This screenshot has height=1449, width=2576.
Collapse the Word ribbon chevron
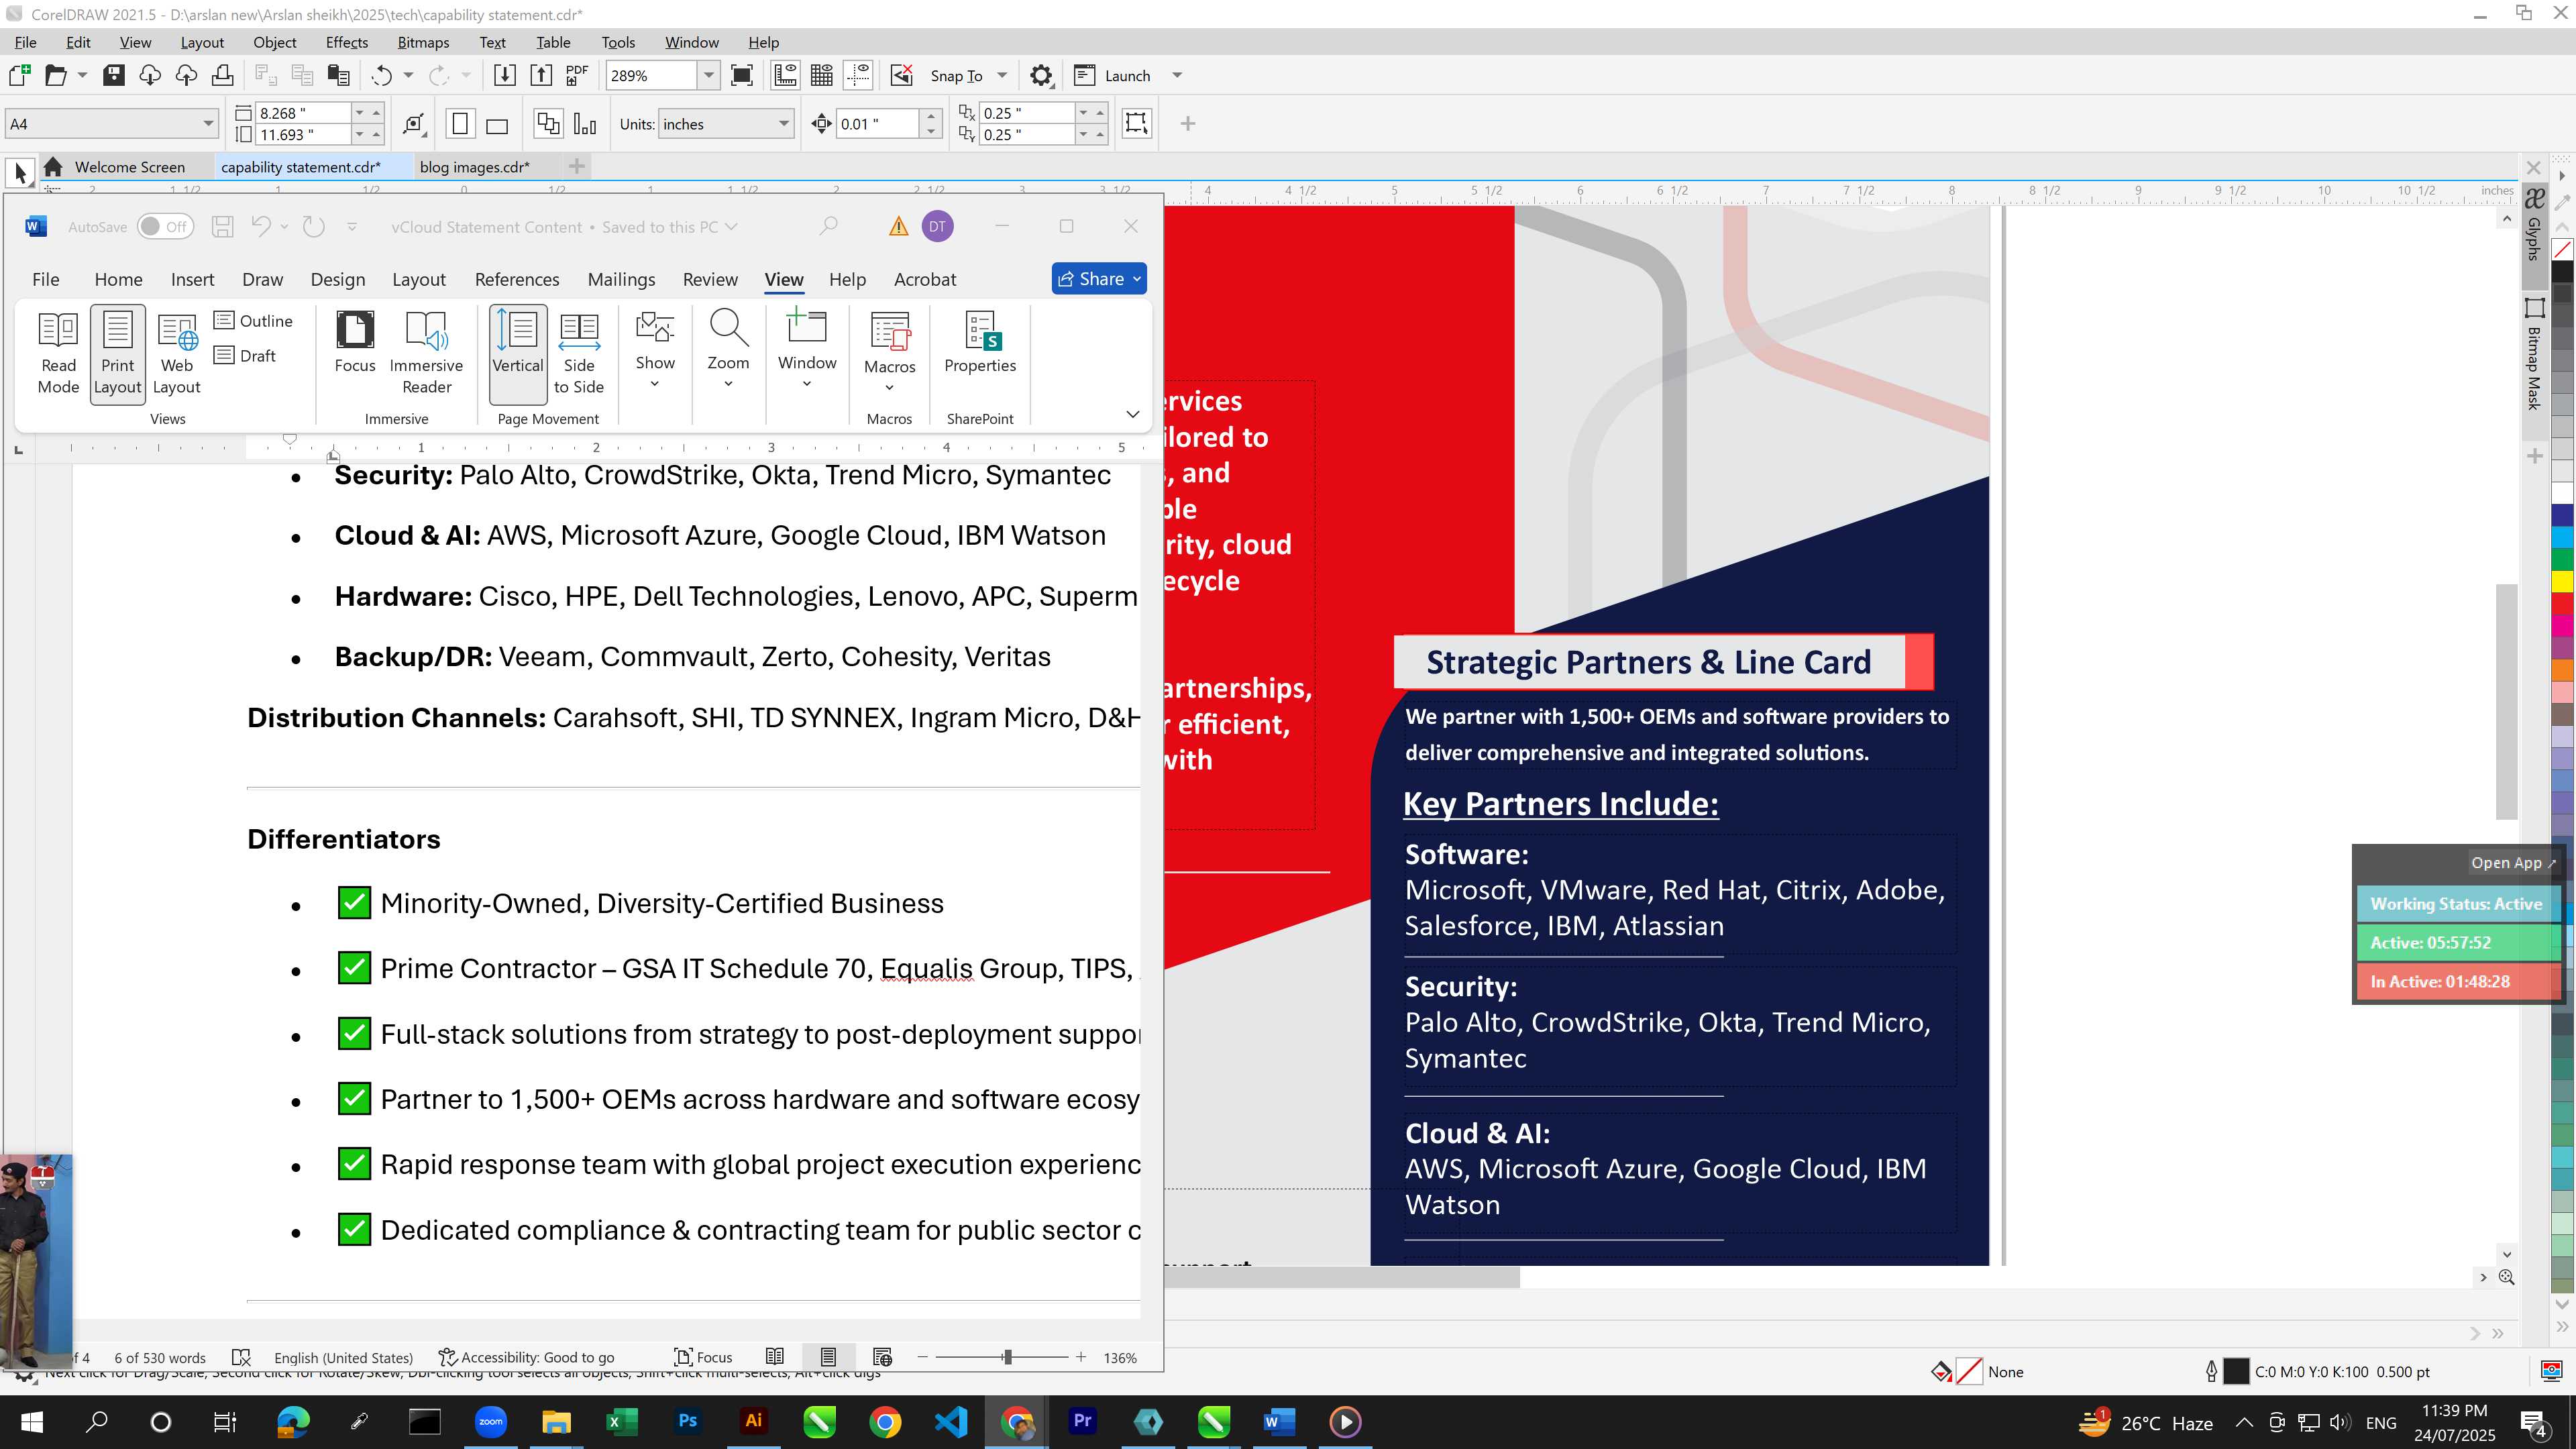point(1133,414)
